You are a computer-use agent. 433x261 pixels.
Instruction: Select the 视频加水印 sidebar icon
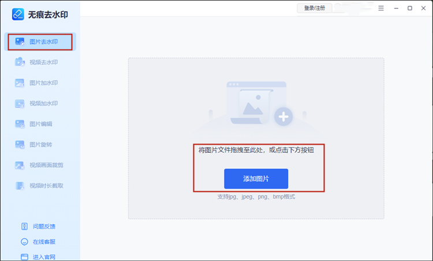(20, 104)
